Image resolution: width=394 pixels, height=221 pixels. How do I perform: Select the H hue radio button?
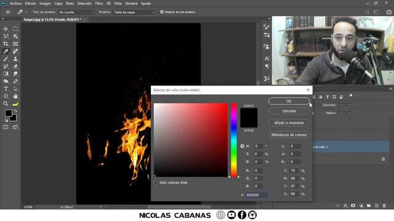click(242, 146)
